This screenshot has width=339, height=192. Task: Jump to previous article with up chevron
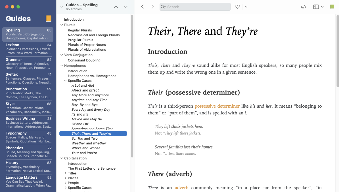pyautogui.click(x=116, y=7)
